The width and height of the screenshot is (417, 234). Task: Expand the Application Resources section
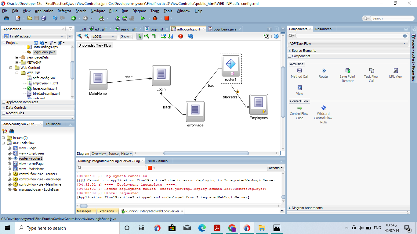[4, 102]
